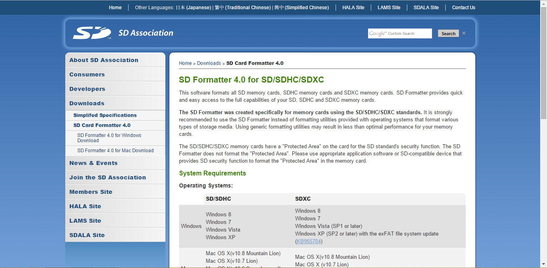Open Members Site sidebar item
547x268 pixels.
point(115,192)
